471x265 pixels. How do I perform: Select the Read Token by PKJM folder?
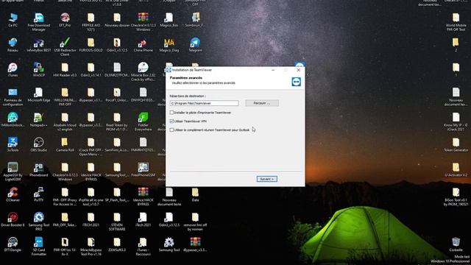coord(117,122)
